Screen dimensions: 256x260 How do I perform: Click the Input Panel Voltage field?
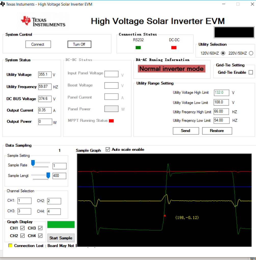pyautogui.click(x=111, y=74)
